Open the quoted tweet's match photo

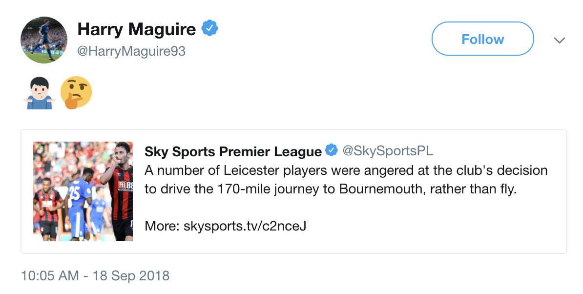pyautogui.click(x=83, y=191)
